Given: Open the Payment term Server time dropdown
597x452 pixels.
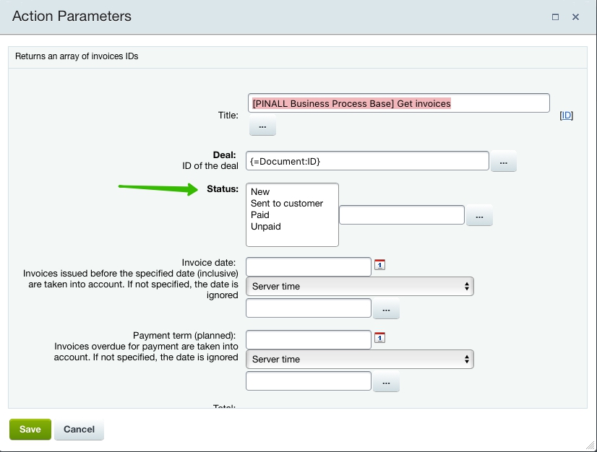Looking at the screenshot, I should pos(360,359).
